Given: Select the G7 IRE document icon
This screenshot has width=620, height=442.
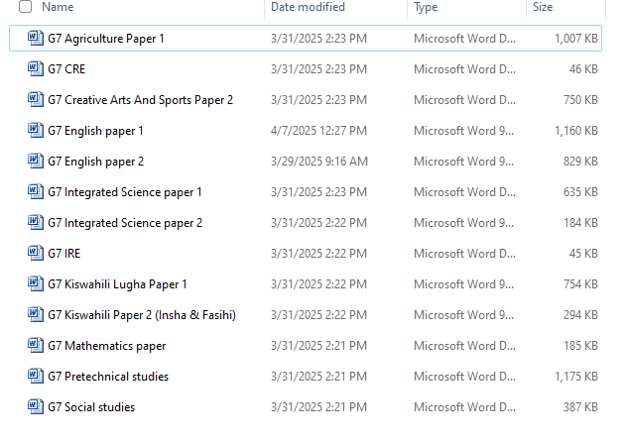Looking at the screenshot, I should tap(36, 254).
